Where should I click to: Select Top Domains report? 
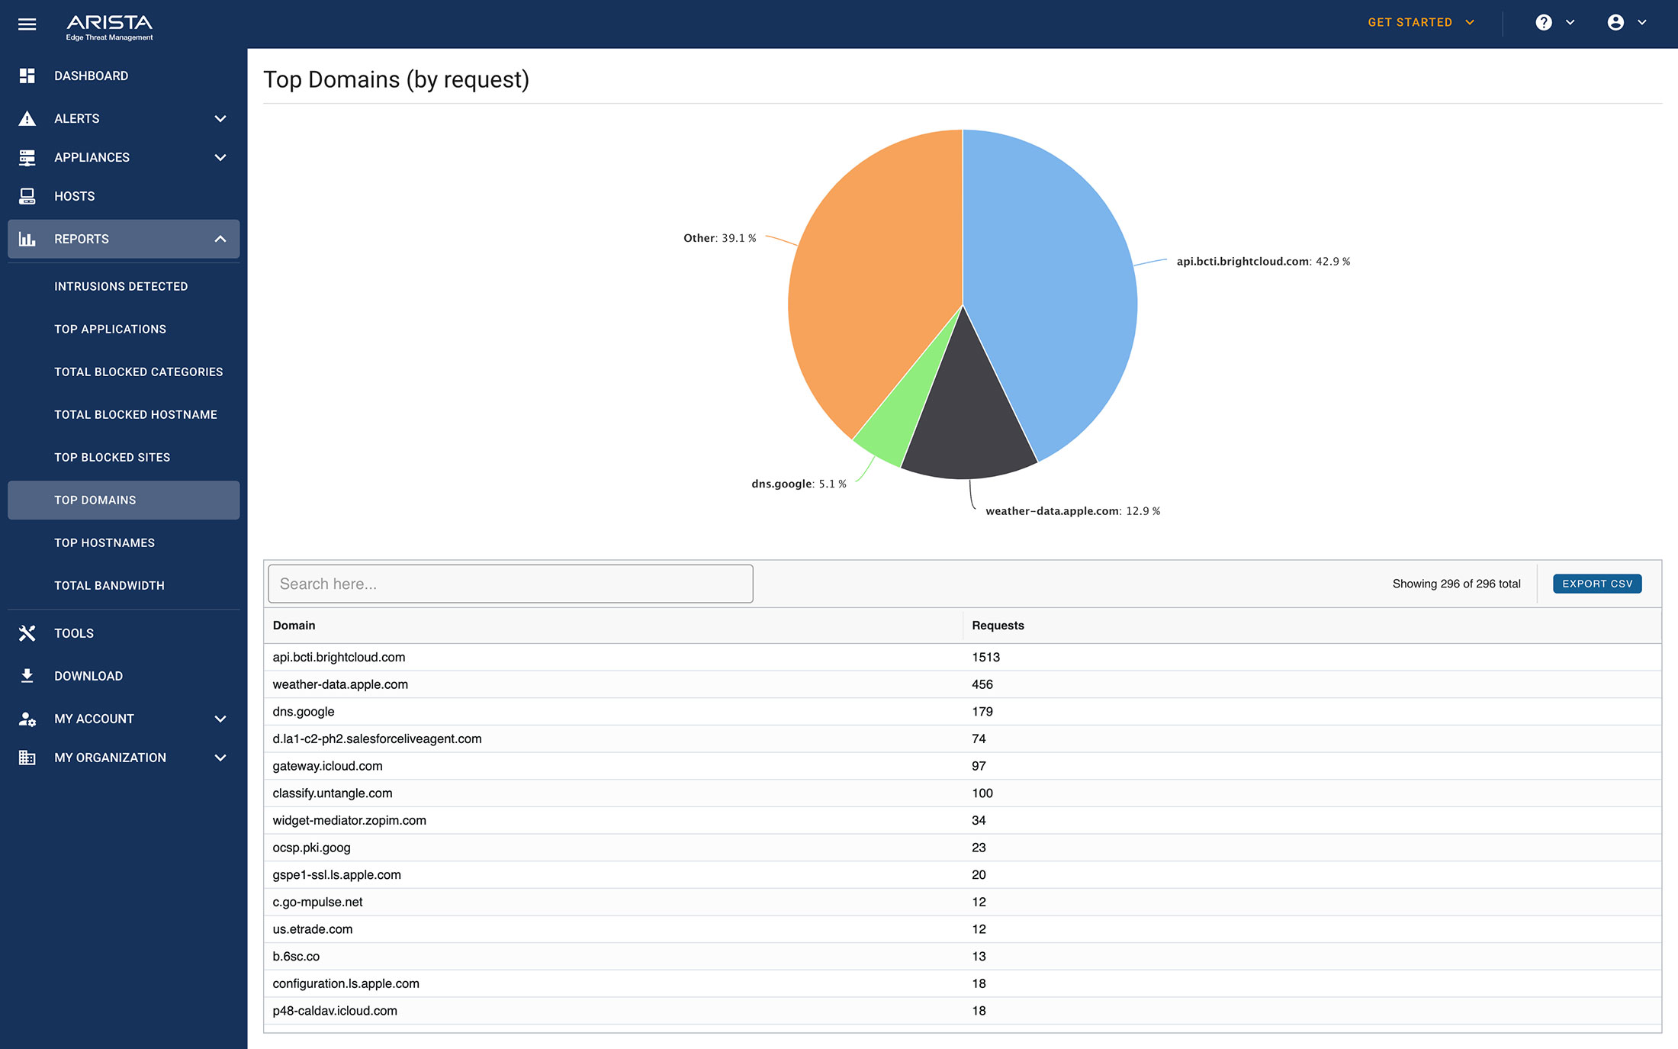coord(124,500)
